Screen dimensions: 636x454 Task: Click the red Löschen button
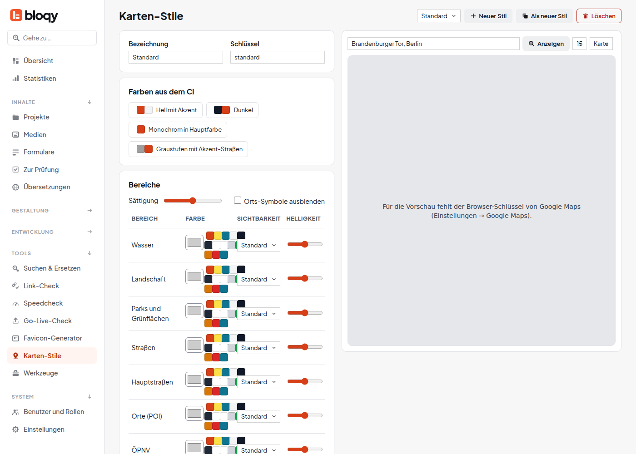point(599,16)
